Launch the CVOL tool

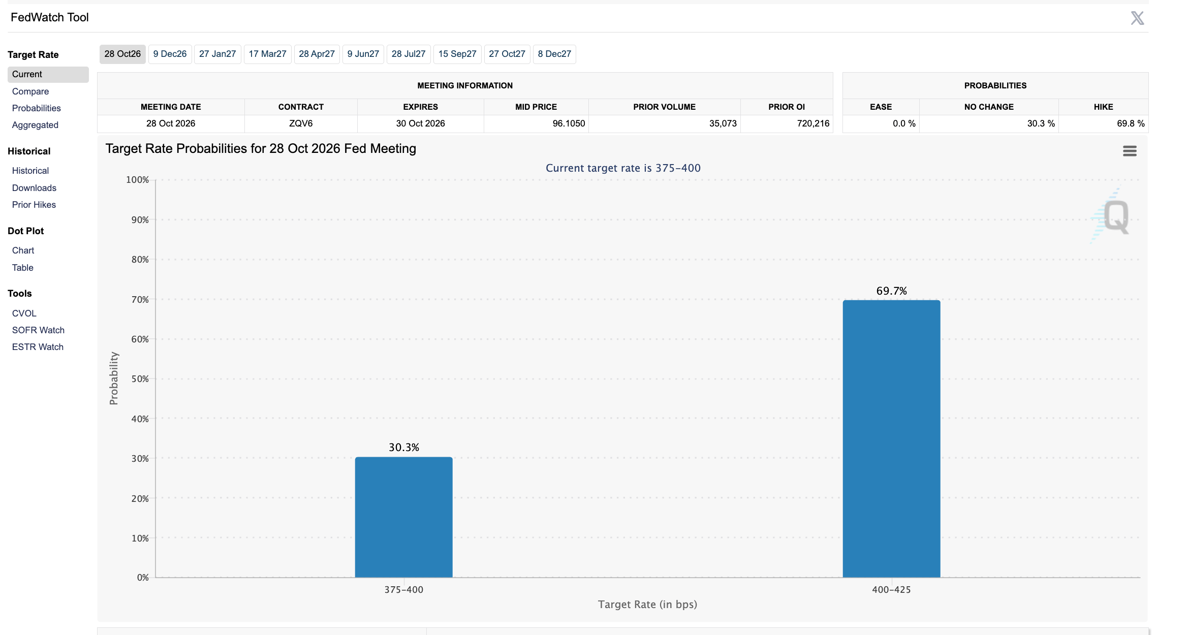pyautogui.click(x=24, y=313)
